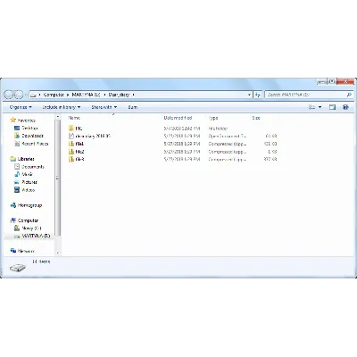Select the file1 zipped folder icon

pos(71,144)
